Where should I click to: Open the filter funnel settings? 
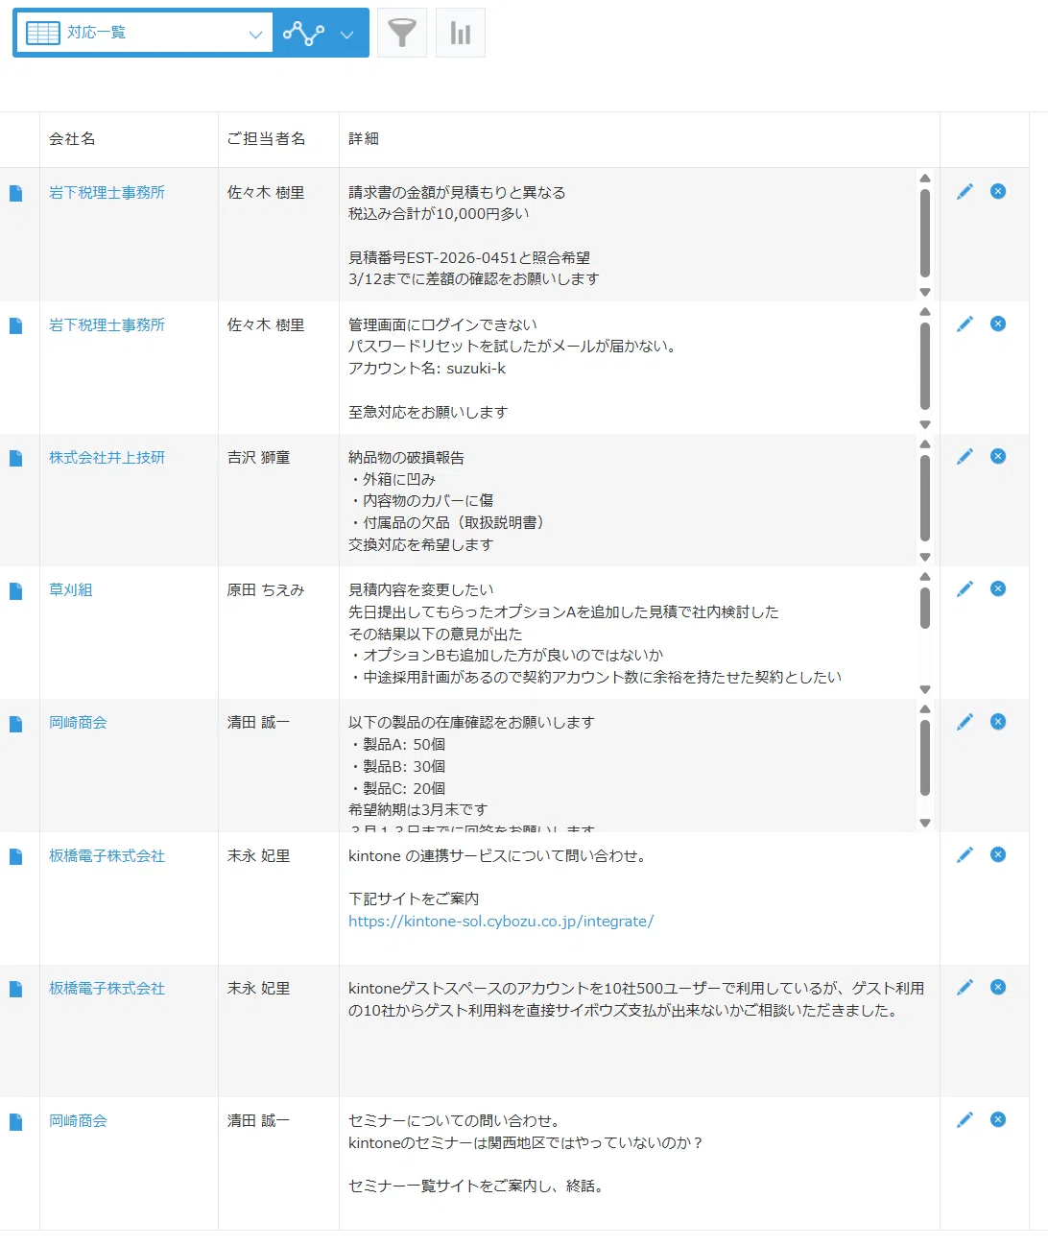[x=402, y=33]
